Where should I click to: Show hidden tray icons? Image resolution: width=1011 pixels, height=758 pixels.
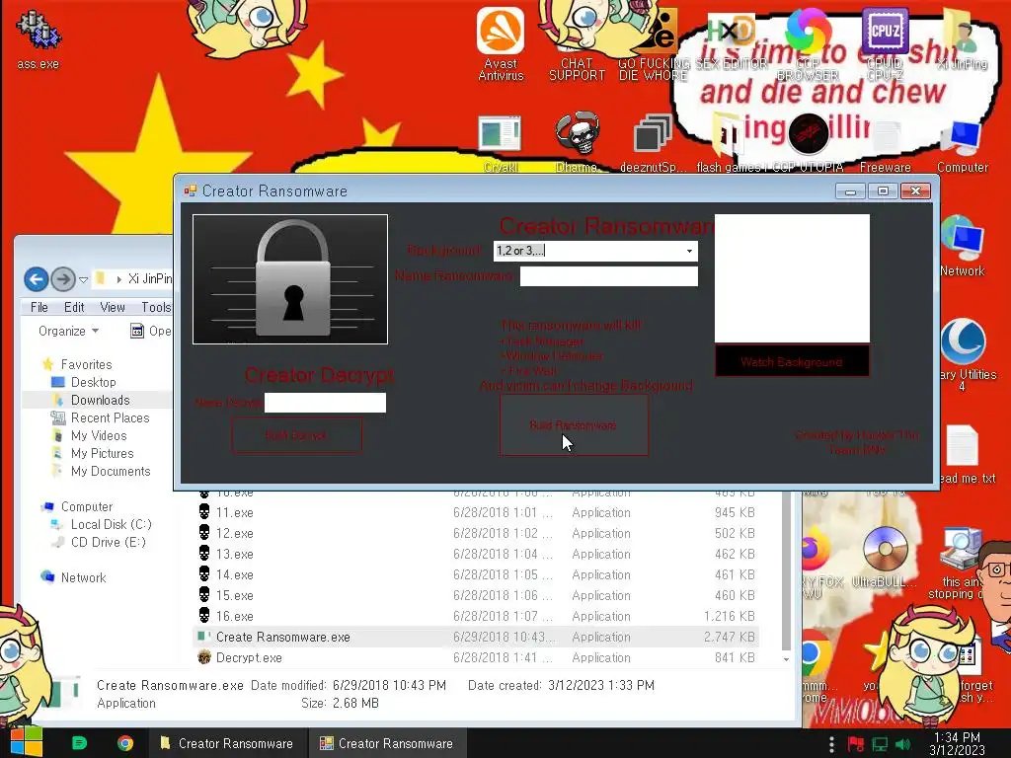click(x=831, y=744)
